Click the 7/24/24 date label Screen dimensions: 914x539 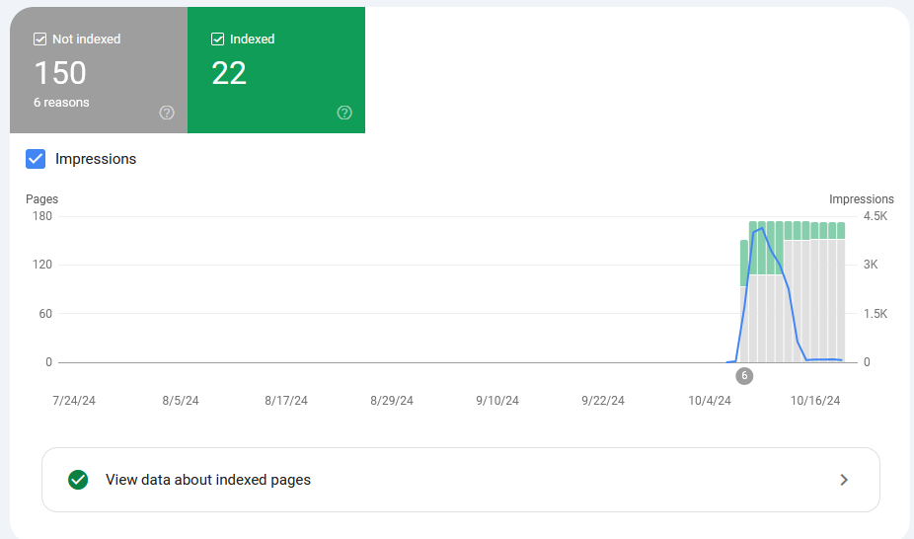[x=74, y=401]
